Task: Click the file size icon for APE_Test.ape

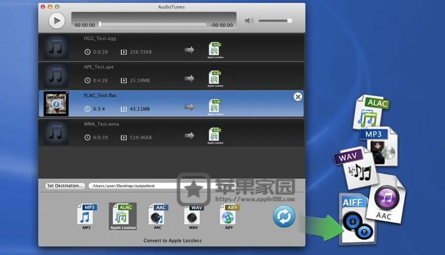Action: coord(123,80)
